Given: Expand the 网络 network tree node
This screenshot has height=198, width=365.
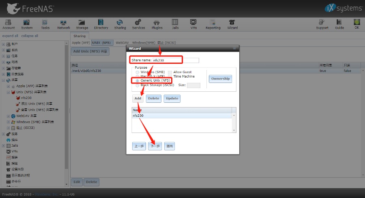Looking at the screenshot, I should [x=3, y=62].
